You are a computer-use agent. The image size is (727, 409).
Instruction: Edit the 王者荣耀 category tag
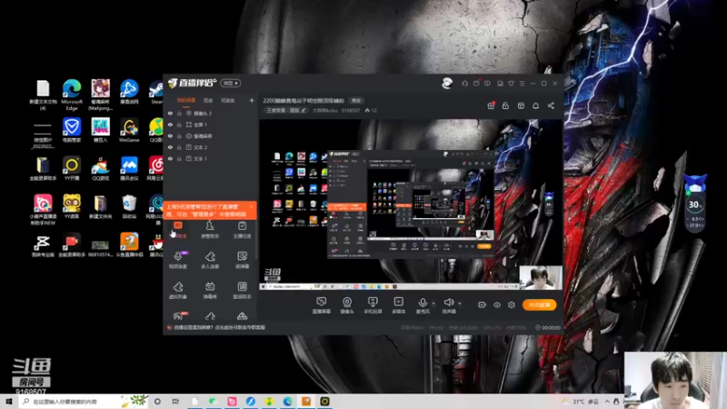[286, 110]
